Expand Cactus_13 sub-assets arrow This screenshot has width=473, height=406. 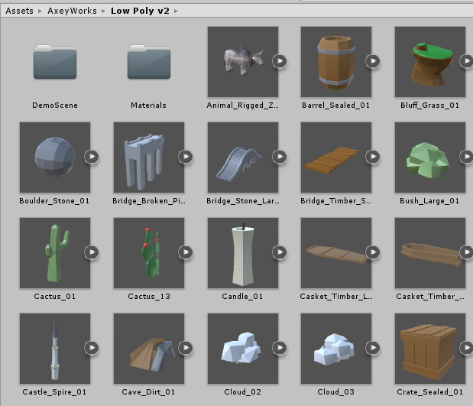point(186,252)
